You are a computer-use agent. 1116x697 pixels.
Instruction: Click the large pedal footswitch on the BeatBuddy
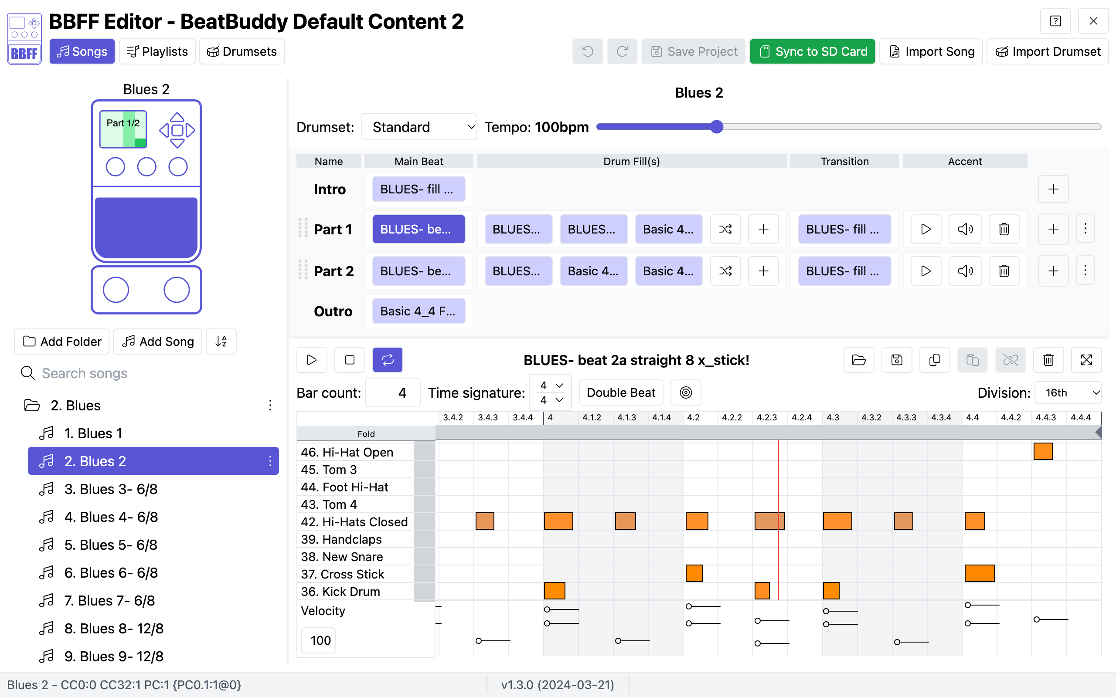146,228
